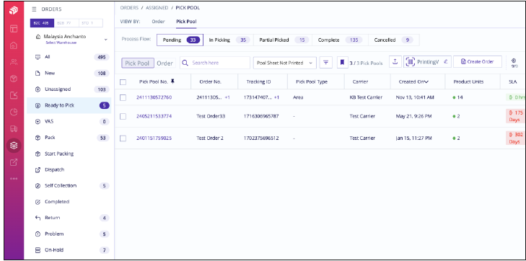This screenshot has height=261, width=526.
Task: Tick checkbox for pick pool 2405211533774
Action: coord(123,116)
